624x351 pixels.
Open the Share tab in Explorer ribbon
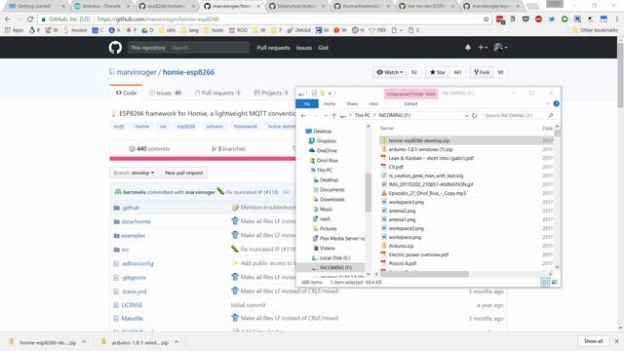(352, 104)
